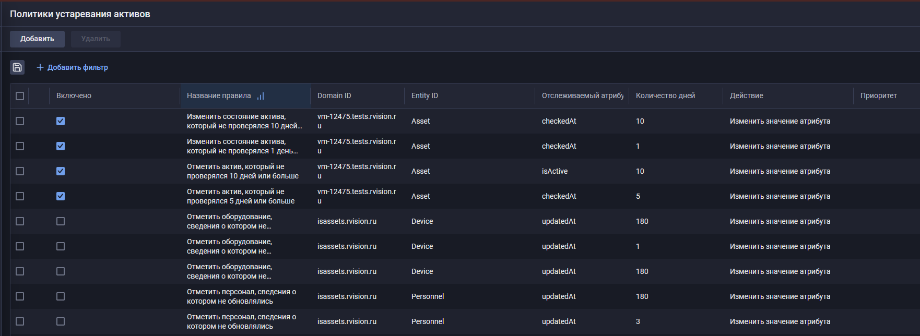Click the Удалить button
The height and width of the screenshot is (336, 920).
point(96,39)
